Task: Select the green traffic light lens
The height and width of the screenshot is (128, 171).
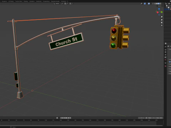Action: click(113, 46)
